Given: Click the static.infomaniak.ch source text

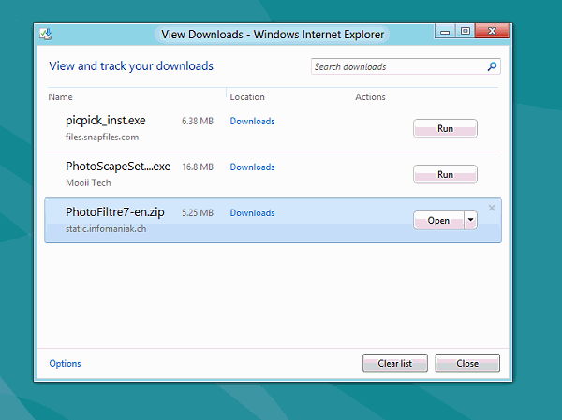Looking at the screenshot, I should pos(106,229).
